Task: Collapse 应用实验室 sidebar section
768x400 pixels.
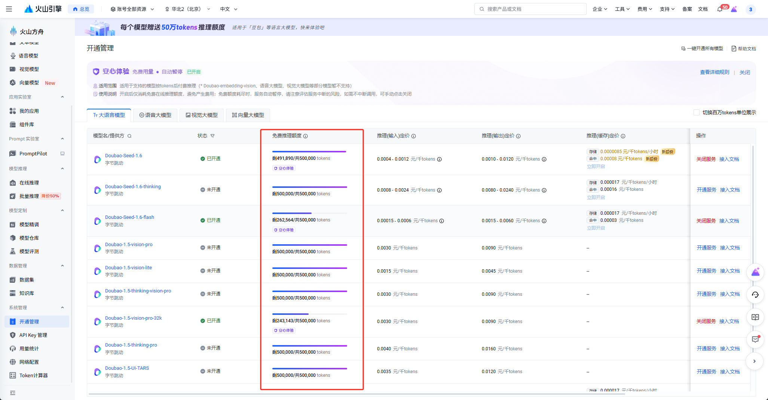Action: coord(62,97)
